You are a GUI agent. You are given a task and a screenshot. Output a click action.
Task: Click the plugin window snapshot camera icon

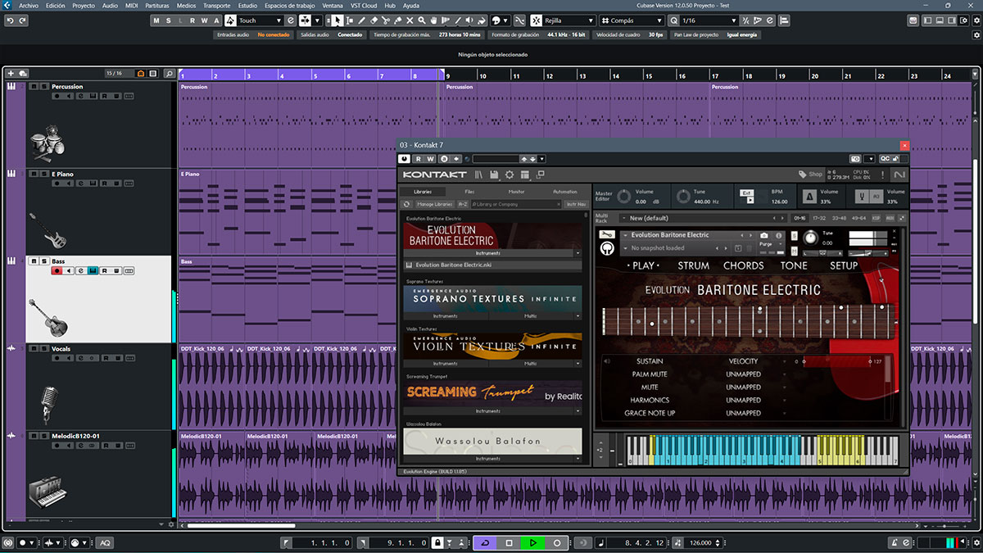coord(855,159)
